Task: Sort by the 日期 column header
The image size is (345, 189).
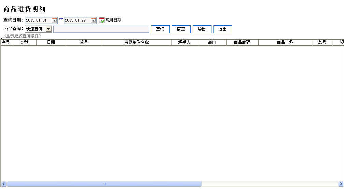Action: [51, 42]
